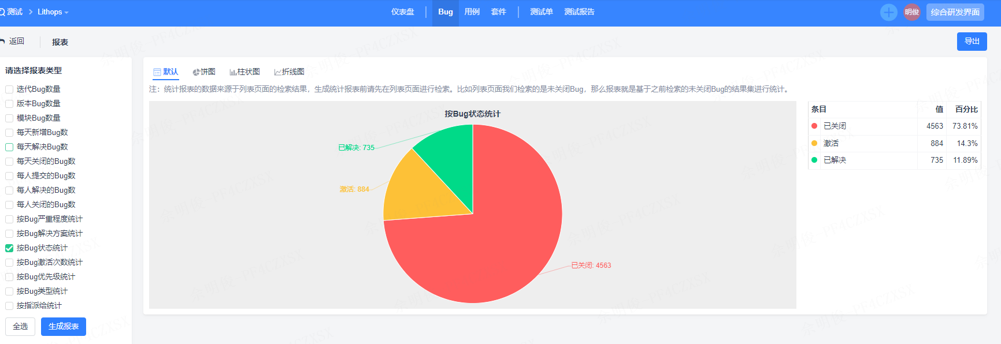Image resolution: width=1001 pixels, height=344 pixels.
Task: Check the 每天新增Bug数 checkbox
Action: [9, 133]
